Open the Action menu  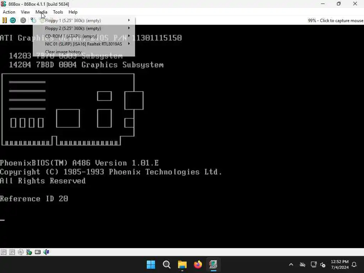(x=9, y=12)
